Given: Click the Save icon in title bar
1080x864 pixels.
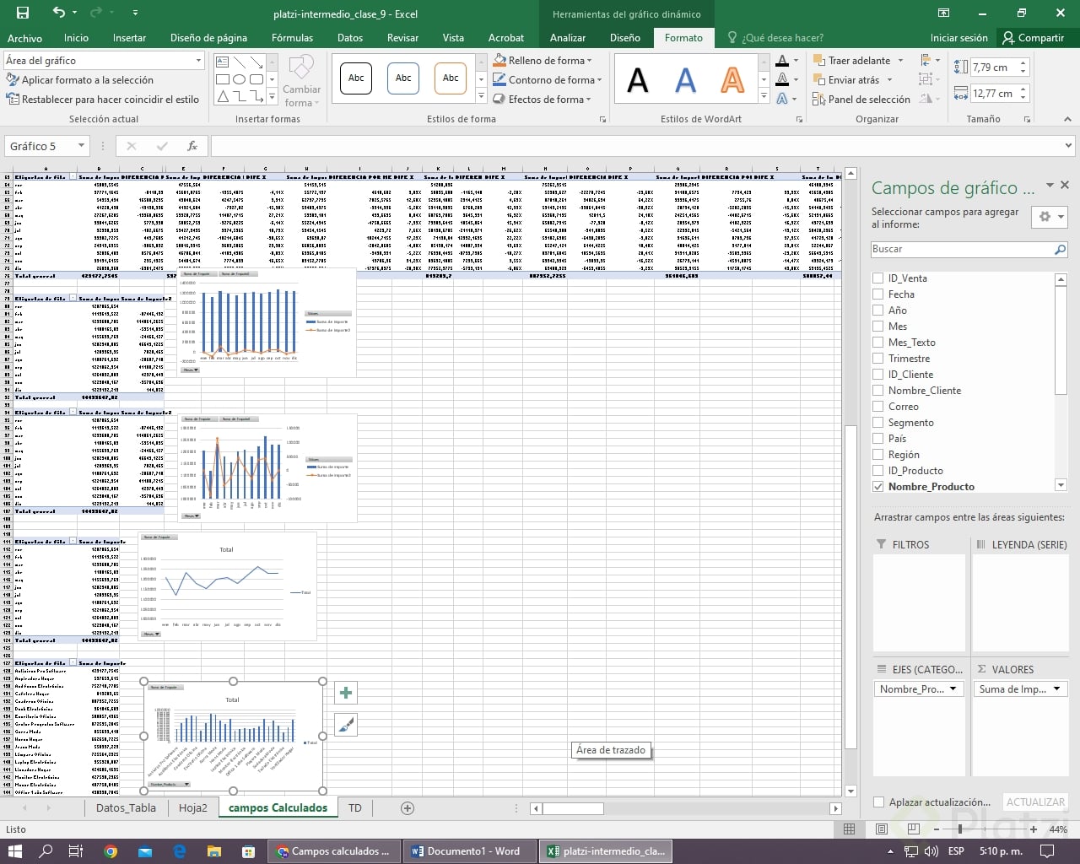Looking at the screenshot, I should point(23,13).
